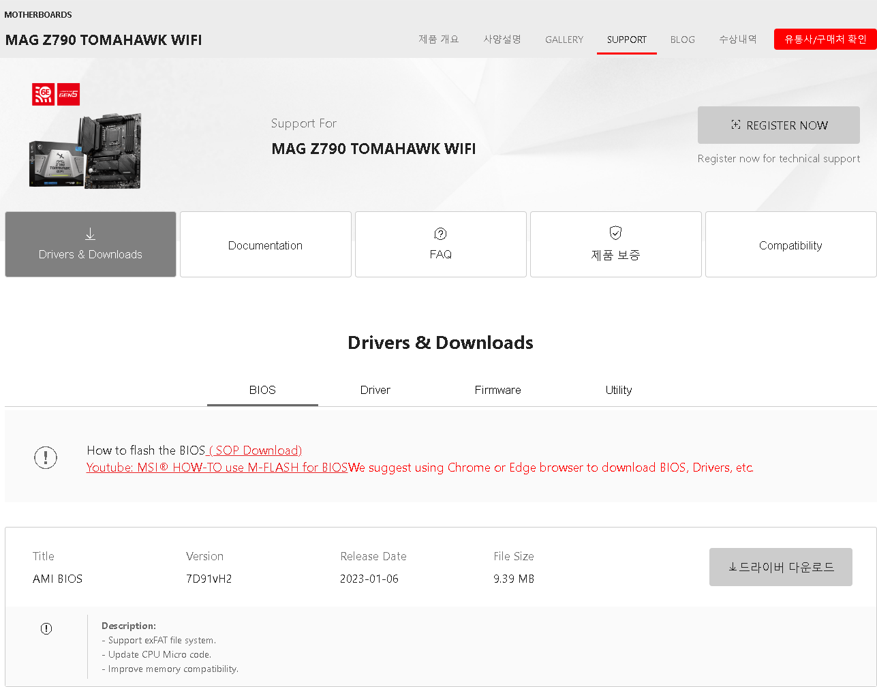Switch to the Firmware downloads tab
This screenshot has width=877, height=687.
coord(498,390)
